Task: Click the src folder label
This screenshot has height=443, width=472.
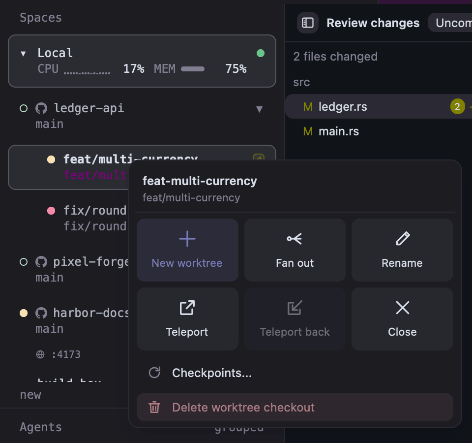Action: [x=301, y=82]
